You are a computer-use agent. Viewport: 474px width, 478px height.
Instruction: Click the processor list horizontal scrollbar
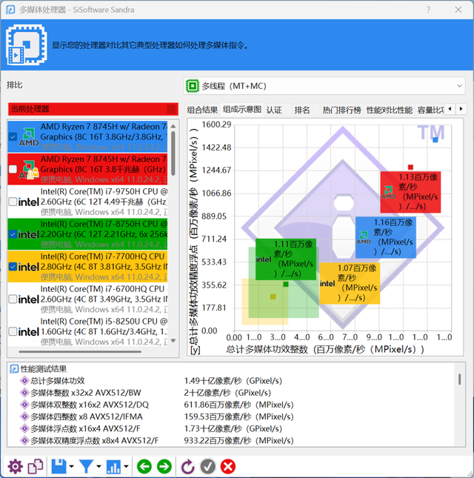(80, 351)
